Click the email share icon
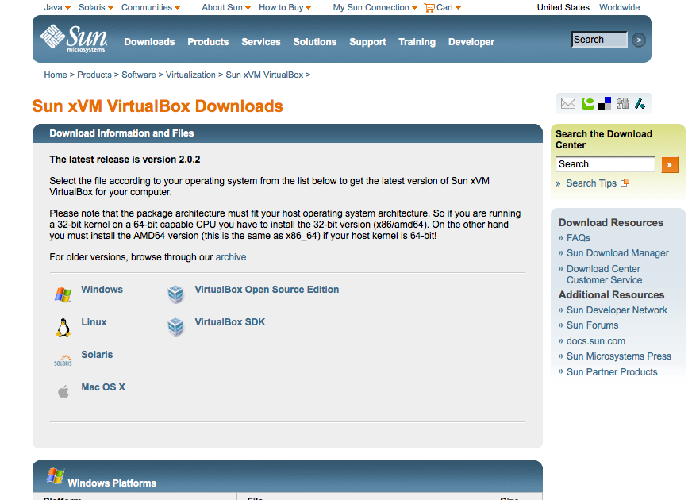 [x=568, y=104]
